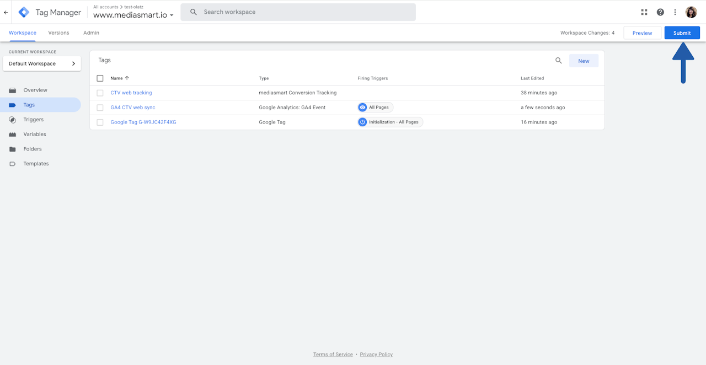The height and width of the screenshot is (365, 706).
Task: Open Triggers in the sidebar
Action: (33, 120)
